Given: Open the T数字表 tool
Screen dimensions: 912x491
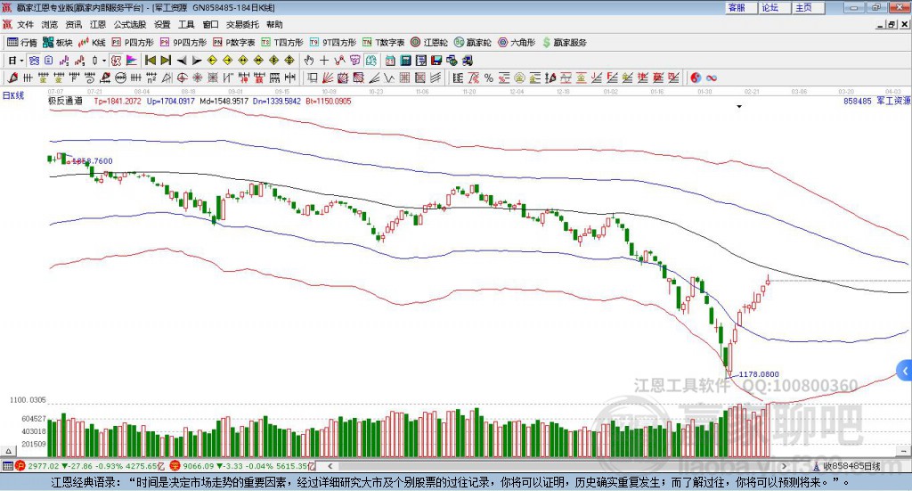Looking at the screenshot, I should [383, 43].
